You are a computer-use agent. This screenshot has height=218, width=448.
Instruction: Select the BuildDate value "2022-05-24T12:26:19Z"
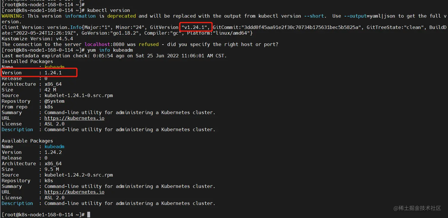coord(44,33)
